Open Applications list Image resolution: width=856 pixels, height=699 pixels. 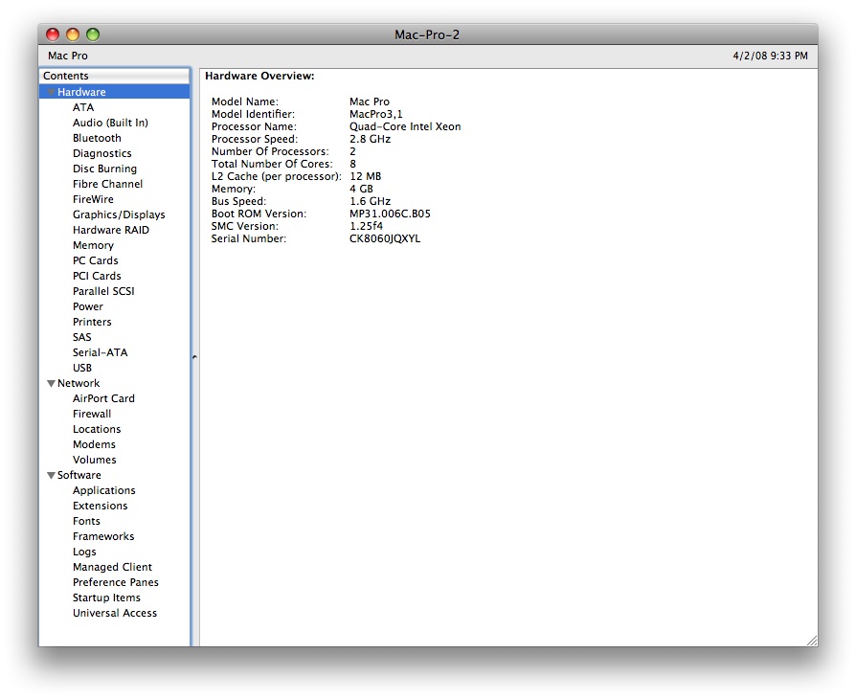pyautogui.click(x=103, y=490)
